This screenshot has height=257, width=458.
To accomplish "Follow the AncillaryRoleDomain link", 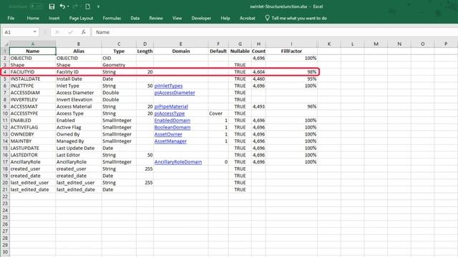I will 178,162.
